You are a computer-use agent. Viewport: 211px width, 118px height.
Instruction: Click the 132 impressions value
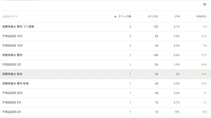[156, 27]
